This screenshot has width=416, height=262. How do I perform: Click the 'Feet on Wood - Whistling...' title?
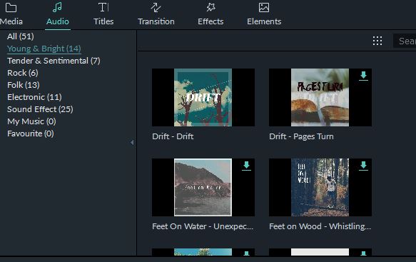click(x=320, y=226)
